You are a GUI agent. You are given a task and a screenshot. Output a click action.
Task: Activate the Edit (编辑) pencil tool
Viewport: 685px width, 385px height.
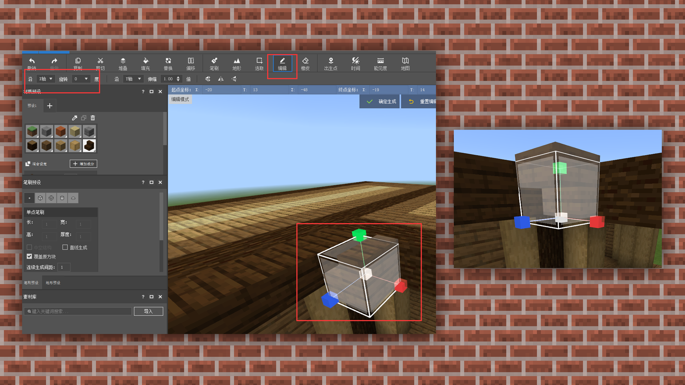(x=282, y=63)
